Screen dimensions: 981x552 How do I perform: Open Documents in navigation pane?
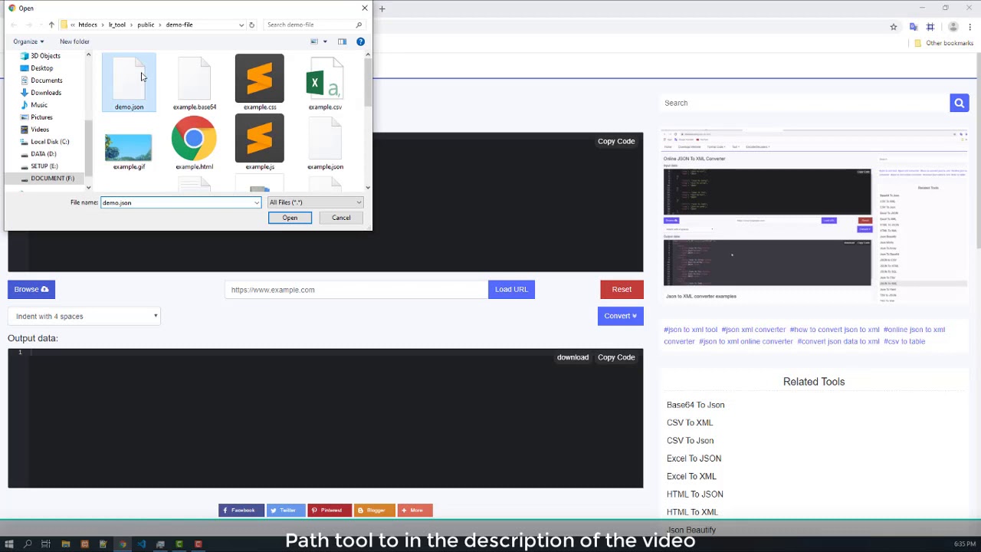[x=46, y=80]
